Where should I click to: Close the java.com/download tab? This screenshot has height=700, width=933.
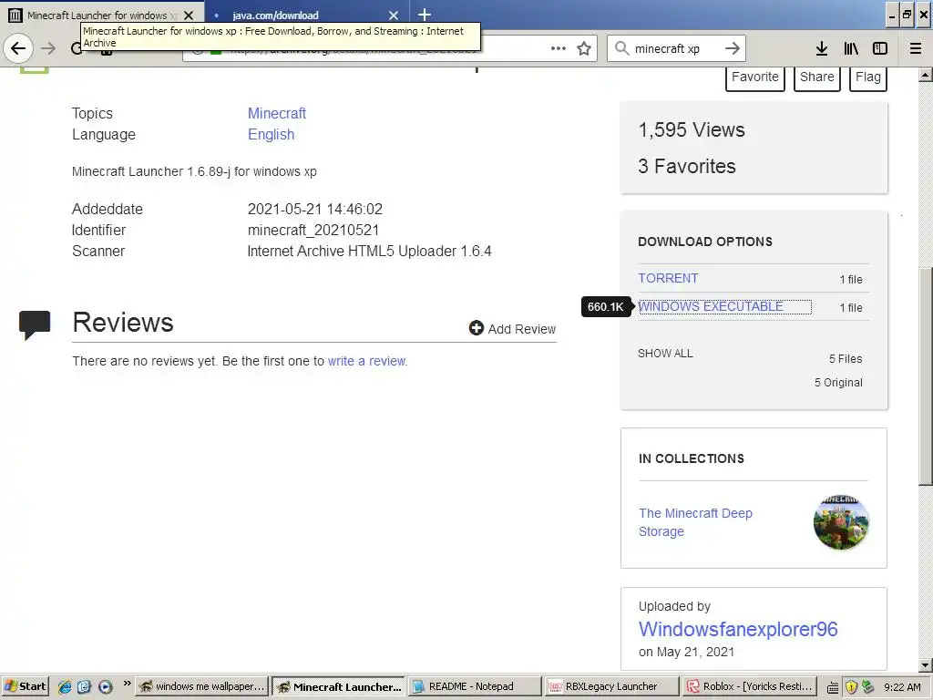point(394,15)
